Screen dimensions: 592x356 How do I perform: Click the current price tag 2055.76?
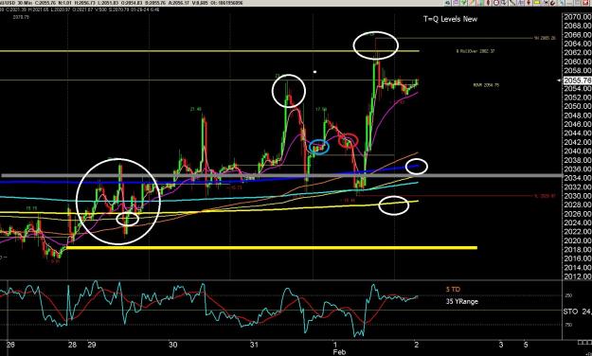point(577,80)
